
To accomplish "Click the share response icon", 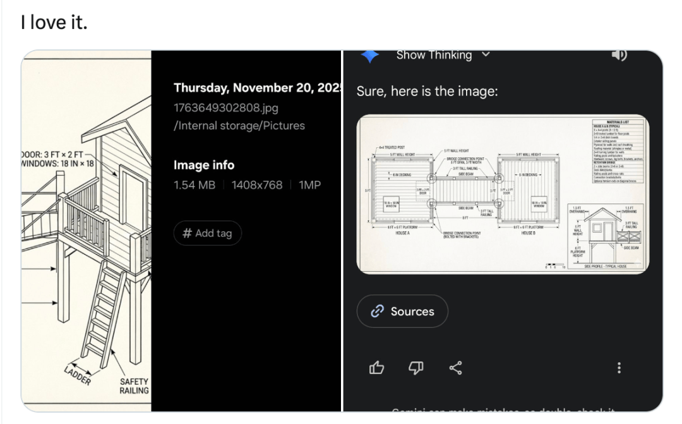I will (455, 367).
